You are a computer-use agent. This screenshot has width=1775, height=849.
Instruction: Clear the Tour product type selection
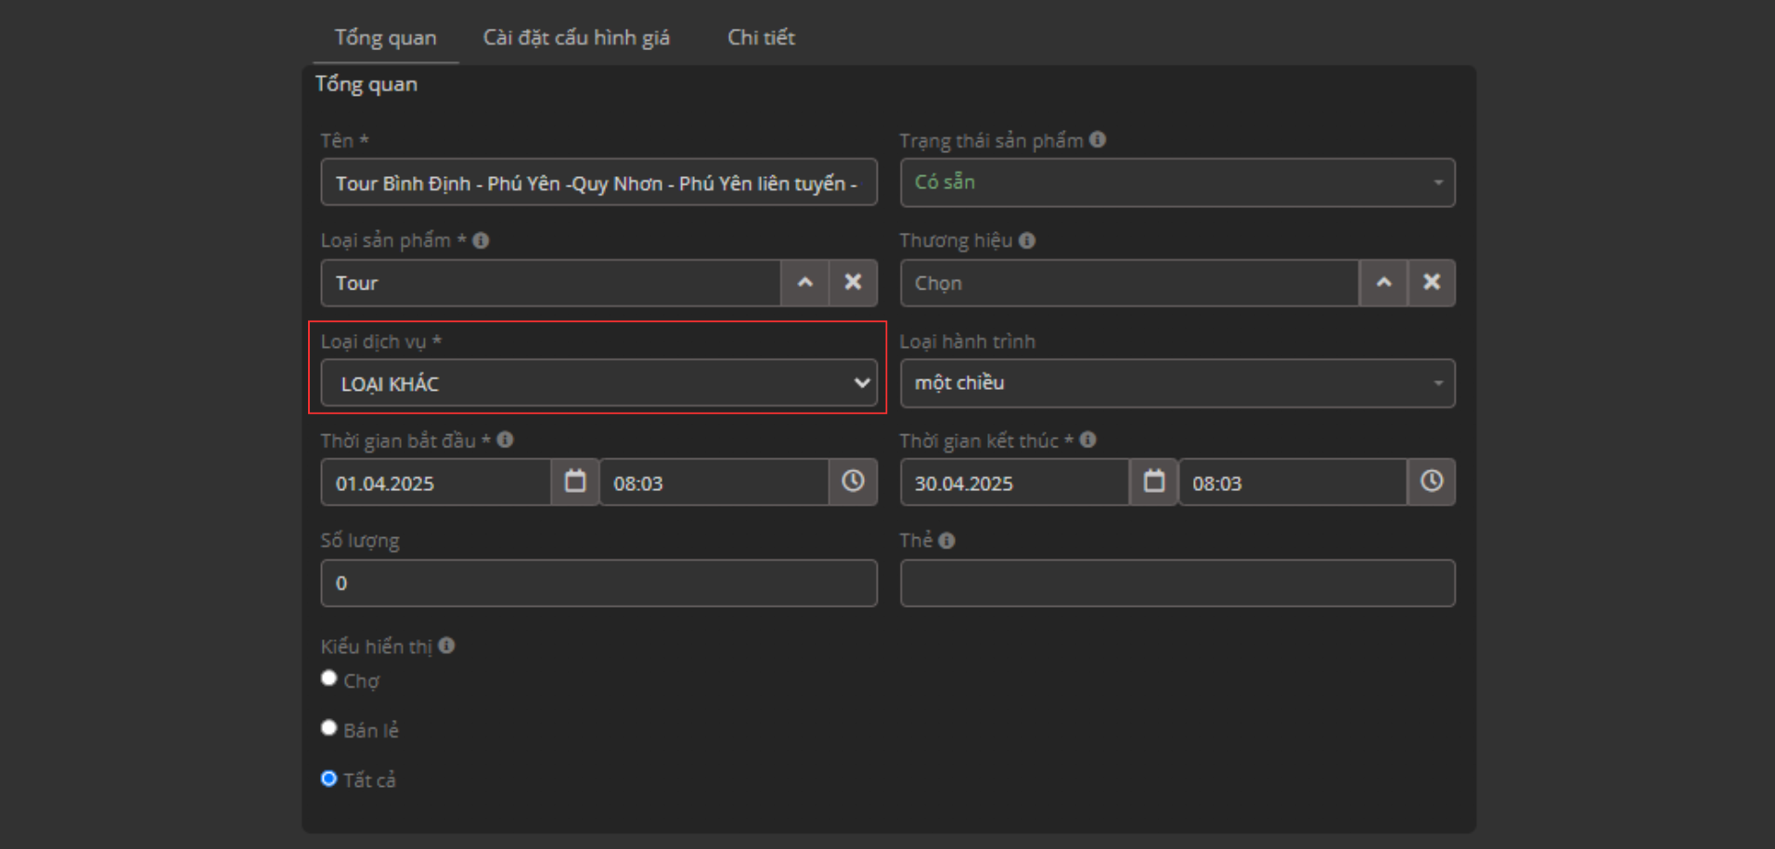853,282
